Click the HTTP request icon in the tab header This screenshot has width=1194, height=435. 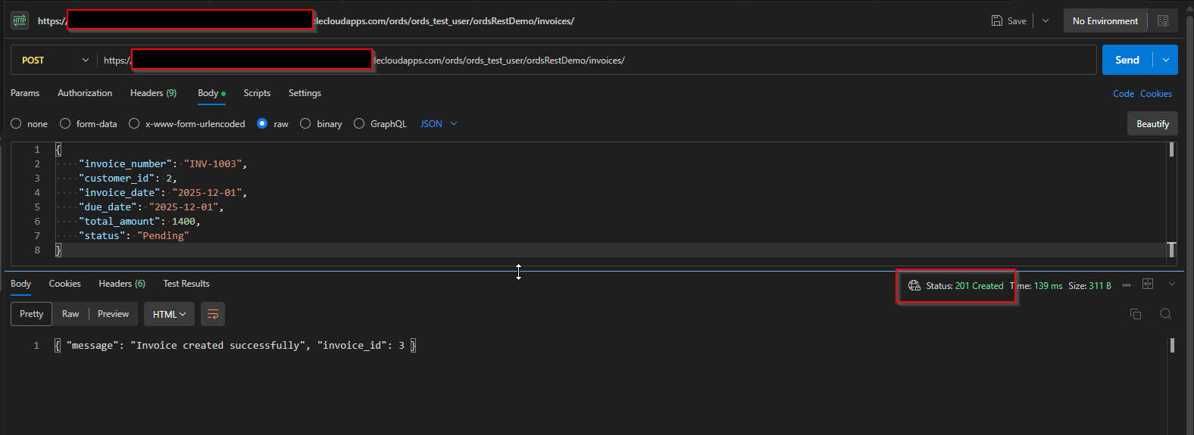tap(20, 20)
